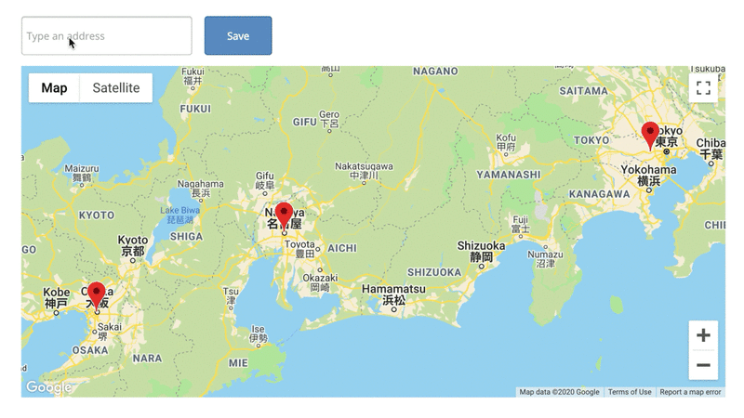Screen dimensions: 744x418
Task: Click the Toyota city label
Action: (x=299, y=249)
